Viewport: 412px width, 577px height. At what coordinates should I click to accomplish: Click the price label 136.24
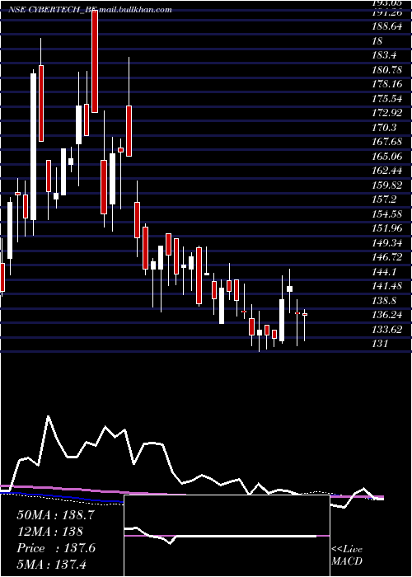388,315
